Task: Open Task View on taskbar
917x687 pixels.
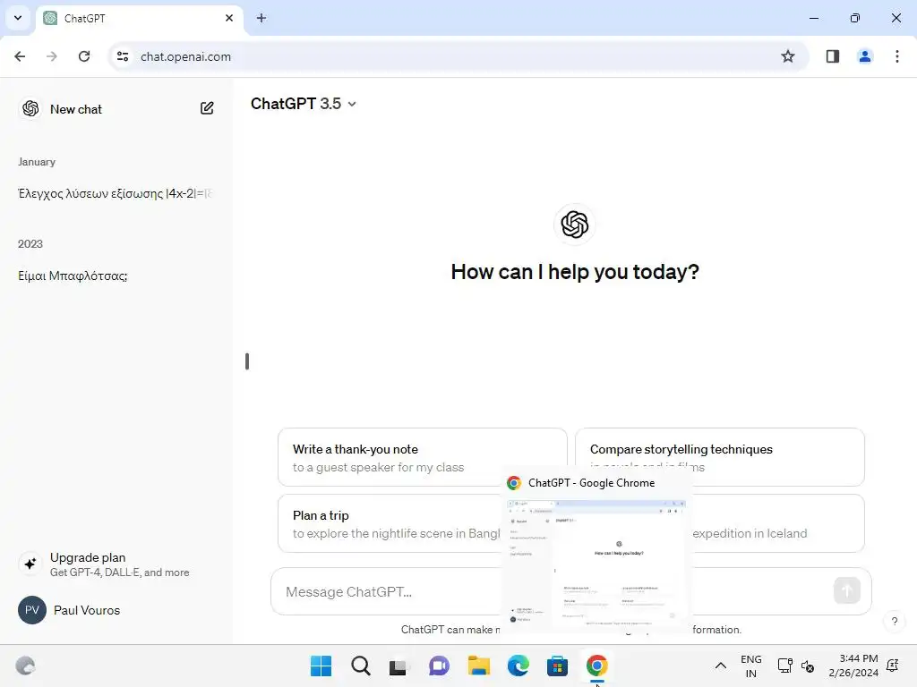Action: [399, 666]
